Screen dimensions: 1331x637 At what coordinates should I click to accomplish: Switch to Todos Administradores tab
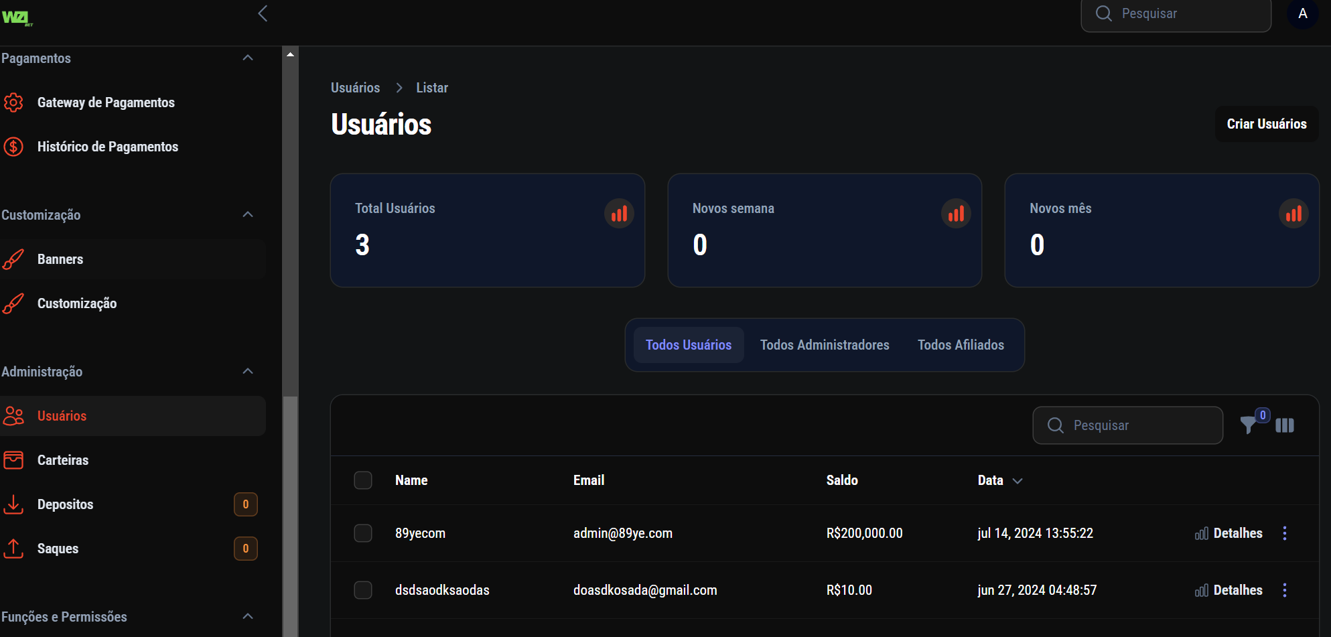coord(825,345)
